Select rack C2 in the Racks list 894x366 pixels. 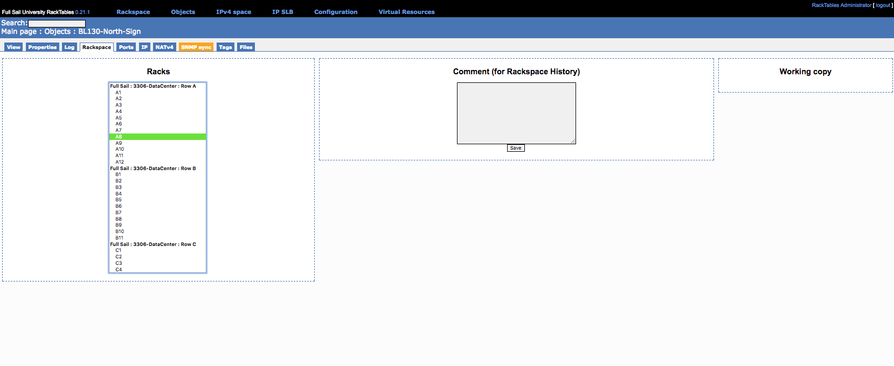(x=119, y=257)
